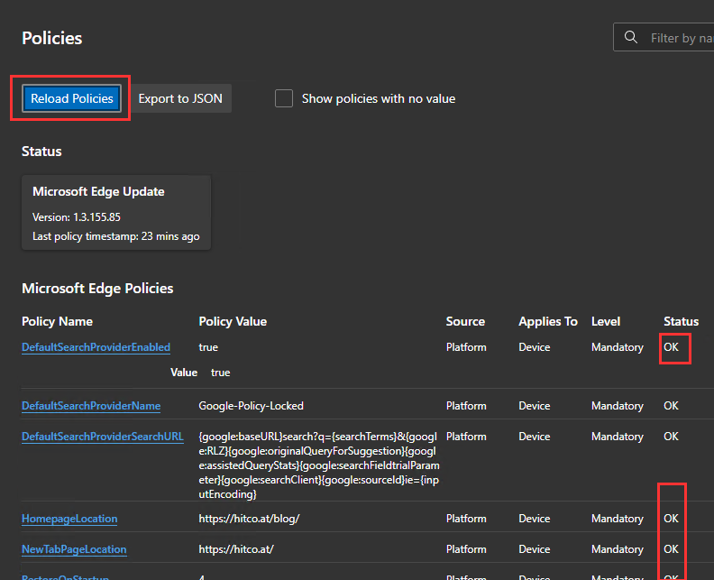
Task: Click the Microsoft Edge Policies heading
Action: coord(97,289)
